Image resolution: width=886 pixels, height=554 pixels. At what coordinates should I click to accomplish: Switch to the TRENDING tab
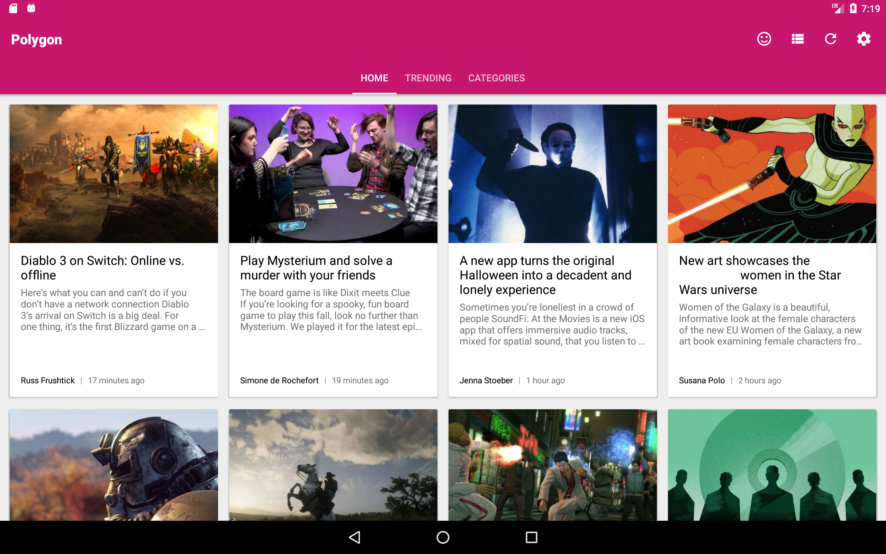pyautogui.click(x=428, y=78)
